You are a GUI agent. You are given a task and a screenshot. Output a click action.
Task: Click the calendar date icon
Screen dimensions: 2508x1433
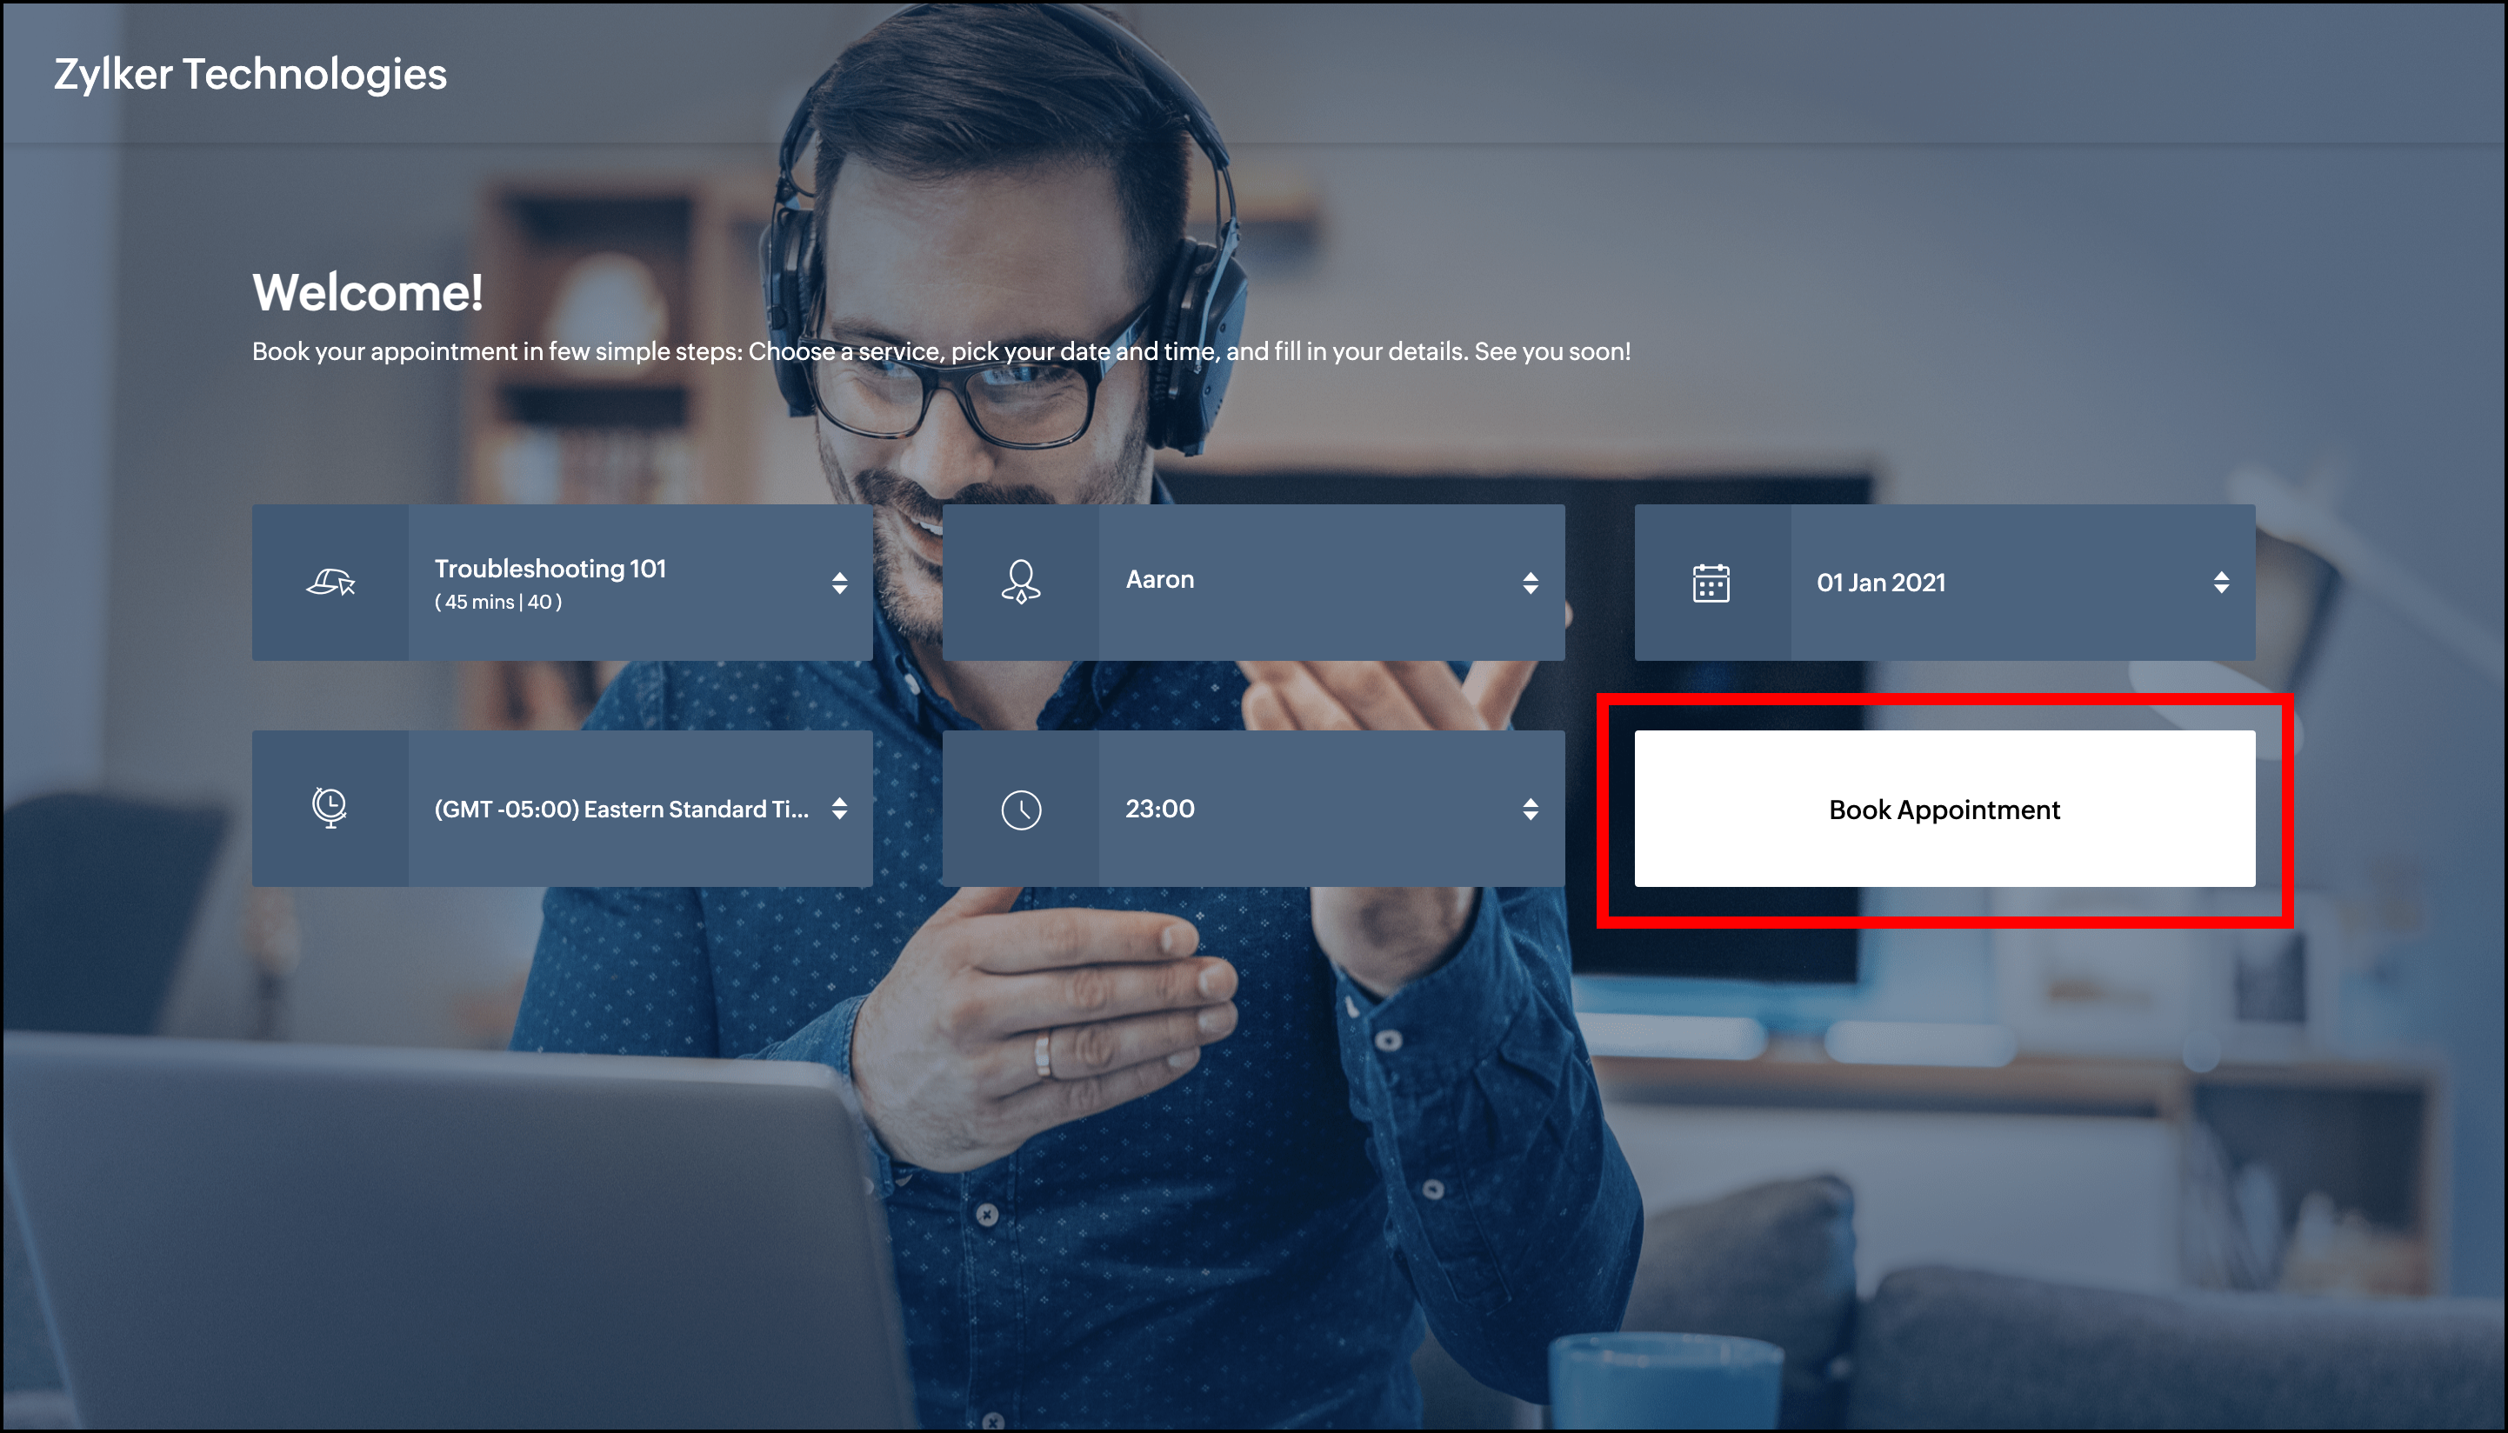click(x=1711, y=583)
